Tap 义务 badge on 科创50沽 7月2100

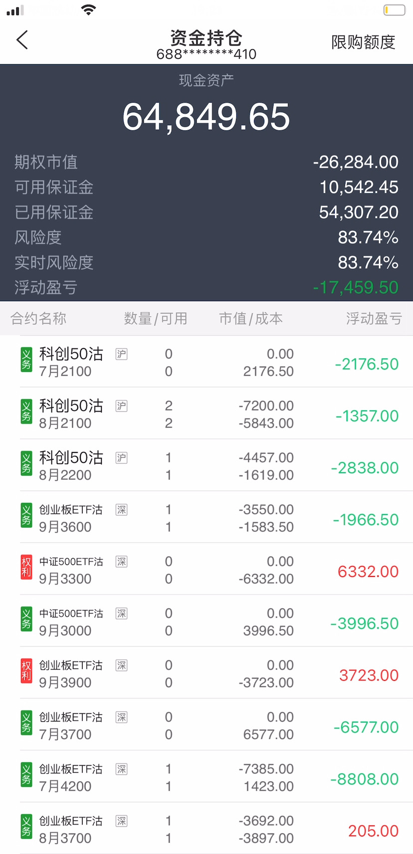[26, 360]
